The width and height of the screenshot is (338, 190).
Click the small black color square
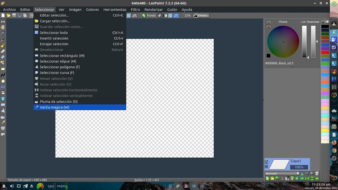[x=268, y=56]
